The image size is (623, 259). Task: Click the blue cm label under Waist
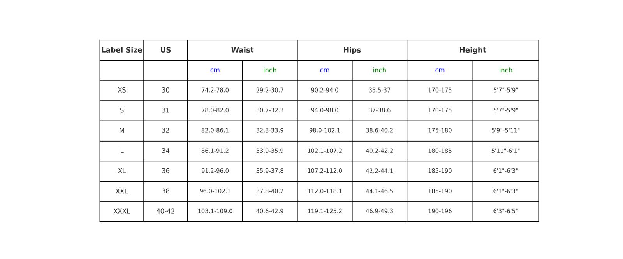pyautogui.click(x=215, y=70)
